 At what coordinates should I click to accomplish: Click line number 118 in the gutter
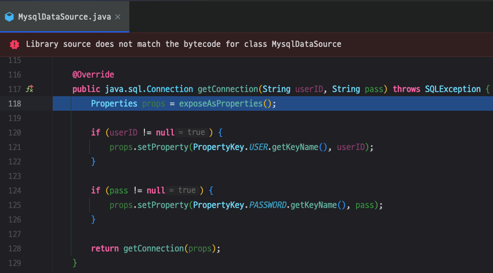(x=14, y=104)
